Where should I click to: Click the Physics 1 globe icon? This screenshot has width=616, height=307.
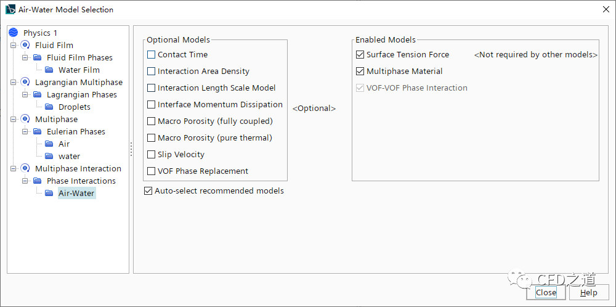[x=14, y=33]
